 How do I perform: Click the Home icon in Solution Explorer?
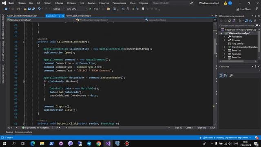click(x=230, y=21)
